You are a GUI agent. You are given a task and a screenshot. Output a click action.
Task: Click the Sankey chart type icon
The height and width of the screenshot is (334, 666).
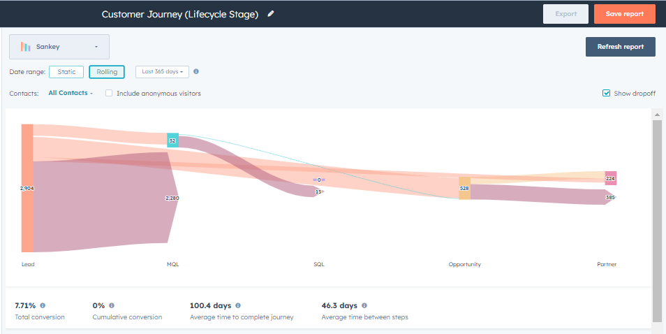26,47
